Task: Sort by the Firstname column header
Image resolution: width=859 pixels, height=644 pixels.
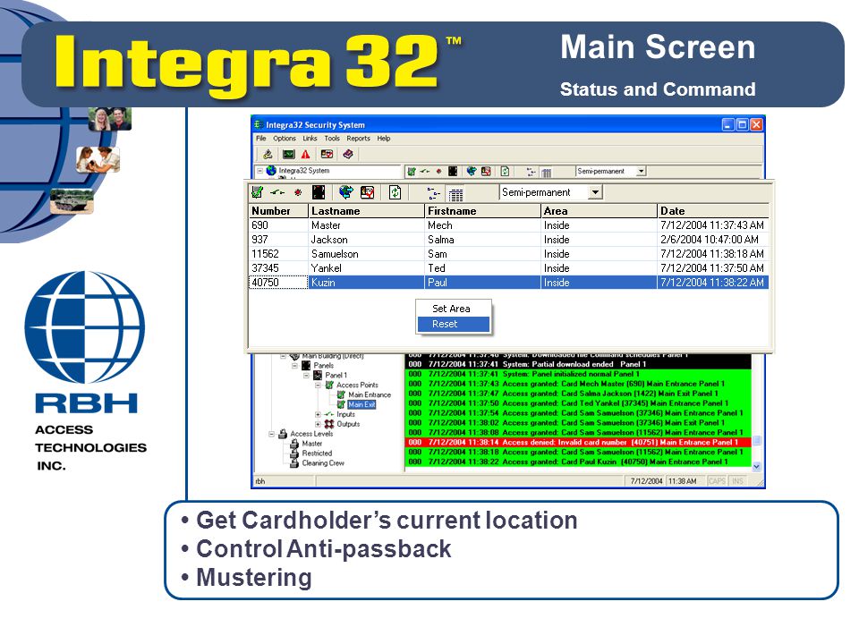Action: coord(482,211)
